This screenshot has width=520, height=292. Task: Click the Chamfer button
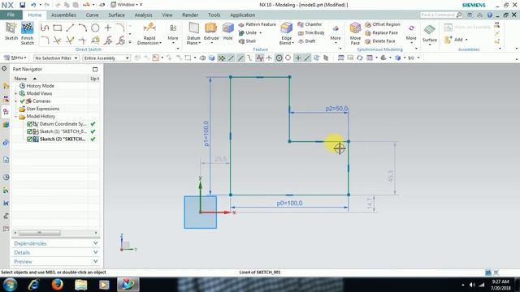pos(310,24)
